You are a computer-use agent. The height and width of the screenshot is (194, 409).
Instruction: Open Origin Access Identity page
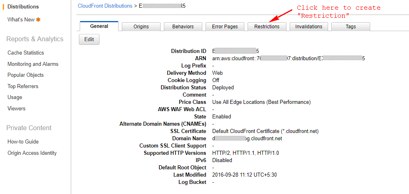click(32, 153)
